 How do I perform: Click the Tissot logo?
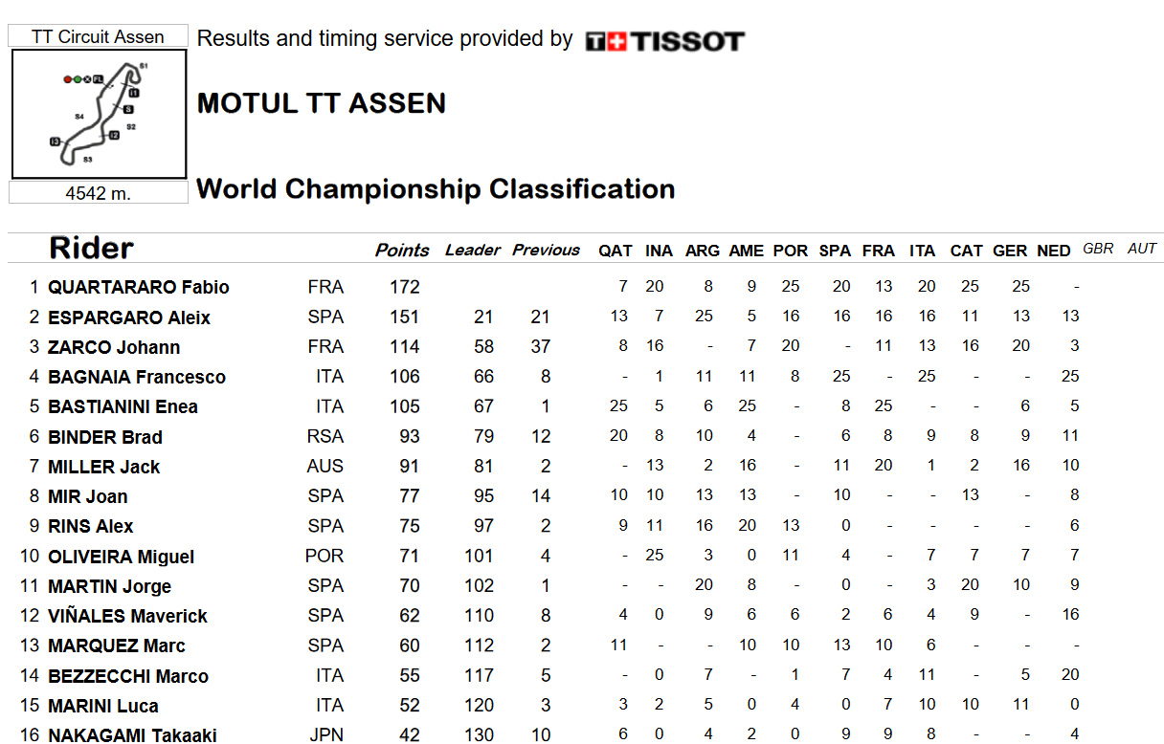coord(664,41)
